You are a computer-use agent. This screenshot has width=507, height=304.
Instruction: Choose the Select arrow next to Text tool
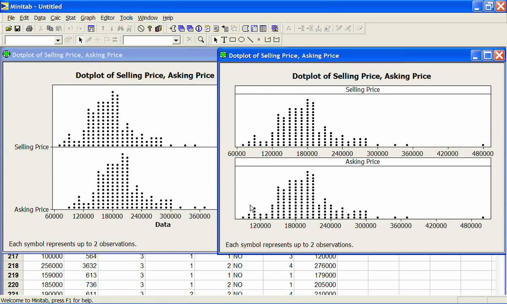click(216, 40)
